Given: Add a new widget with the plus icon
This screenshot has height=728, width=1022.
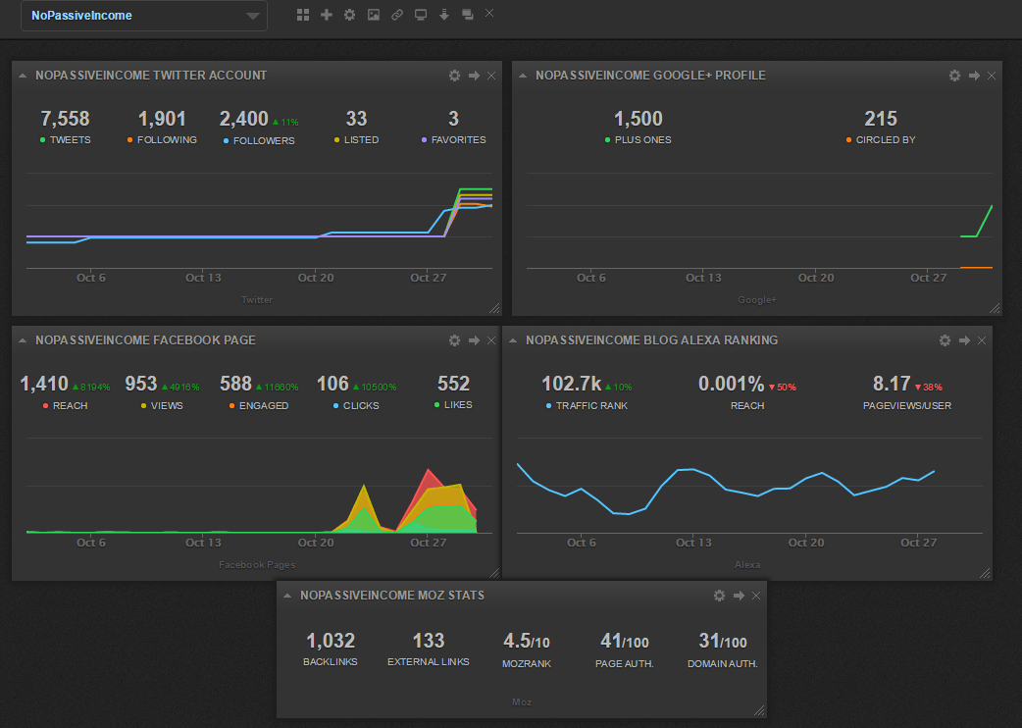Looking at the screenshot, I should (x=326, y=14).
